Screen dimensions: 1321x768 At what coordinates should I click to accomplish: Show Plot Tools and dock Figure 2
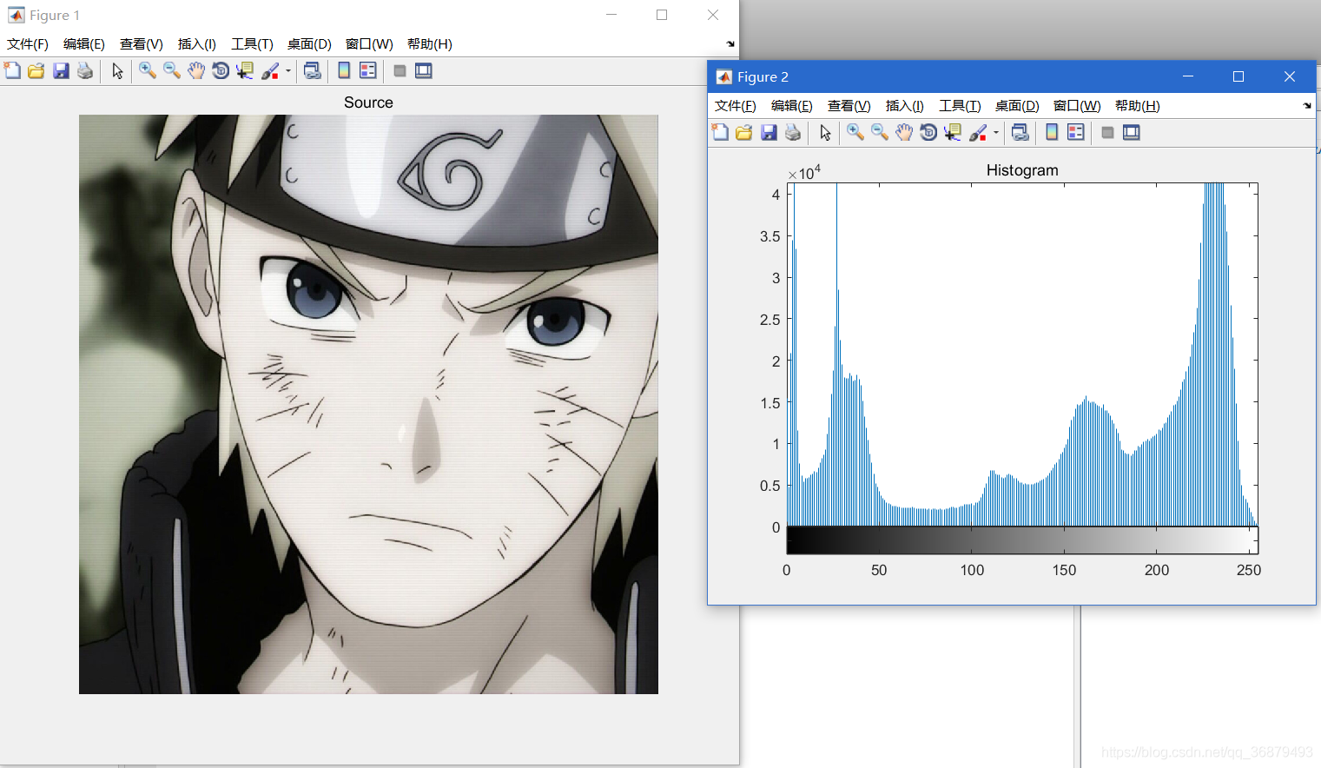(1132, 132)
